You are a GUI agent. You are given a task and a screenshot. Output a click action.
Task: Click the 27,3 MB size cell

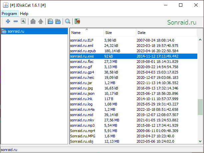pos(111,62)
